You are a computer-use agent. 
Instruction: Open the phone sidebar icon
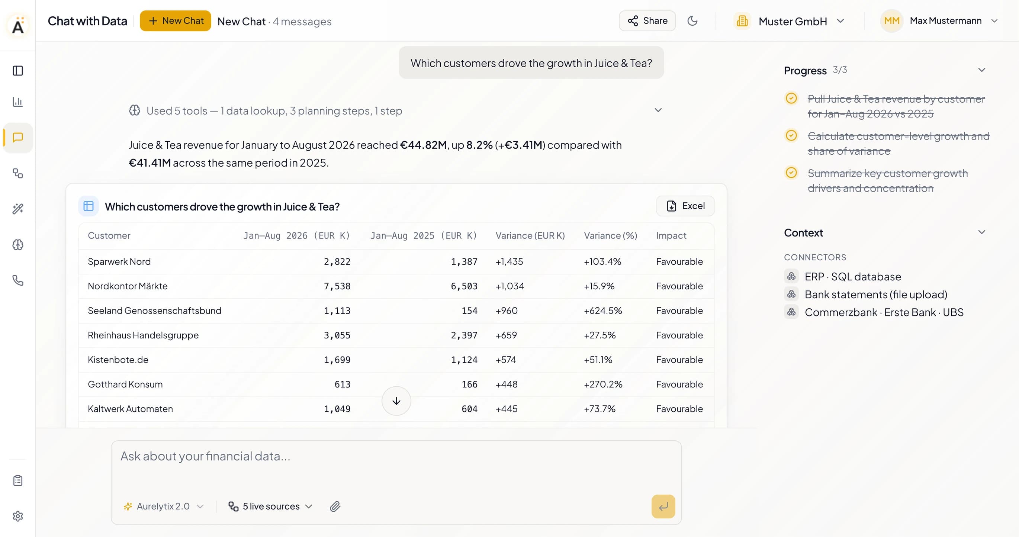coord(18,280)
